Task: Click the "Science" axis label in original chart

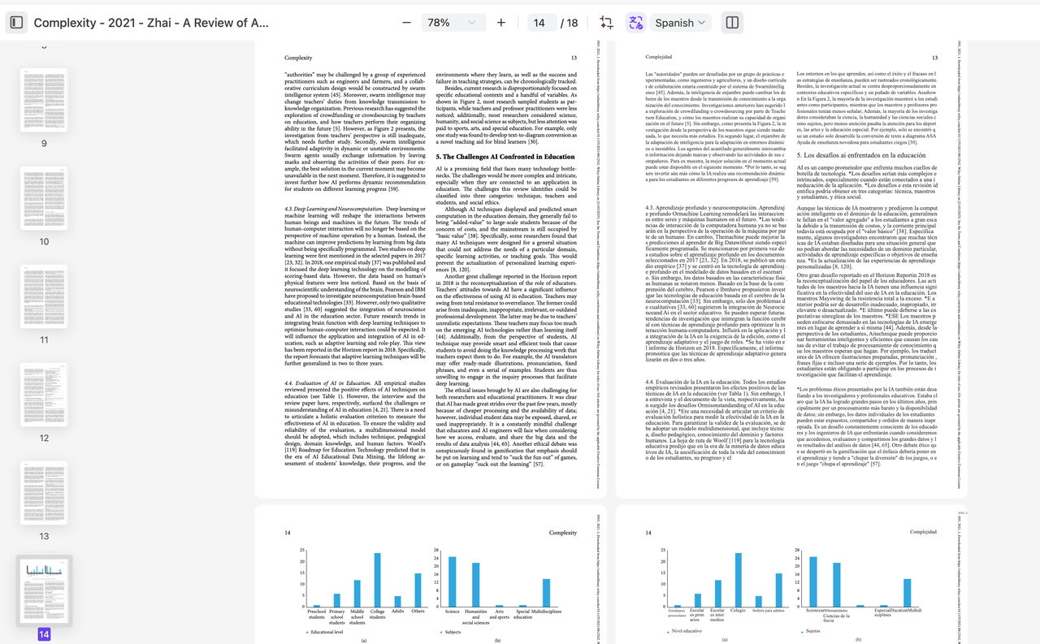Action: click(453, 611)
